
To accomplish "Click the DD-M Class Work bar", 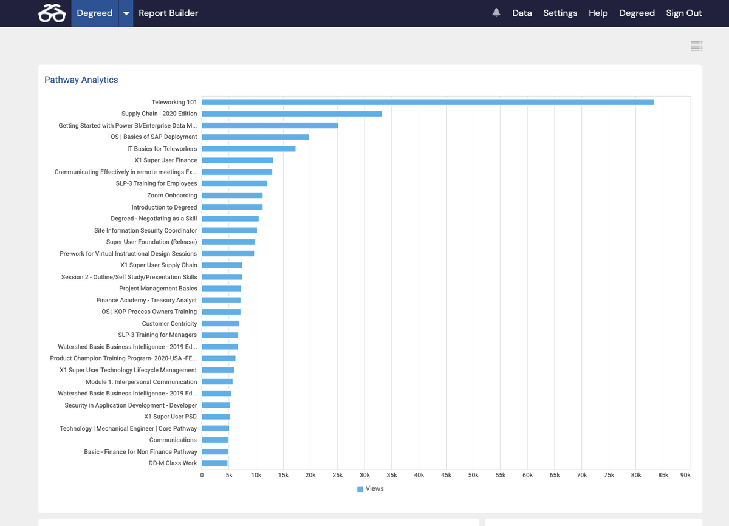I will click(214, 463).
